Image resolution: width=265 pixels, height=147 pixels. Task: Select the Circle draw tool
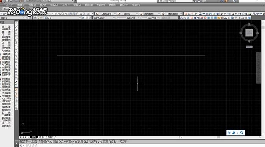(x=17, y=43)
